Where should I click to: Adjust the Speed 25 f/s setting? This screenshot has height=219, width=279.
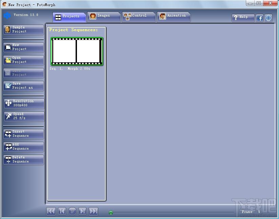click(24, 116)
